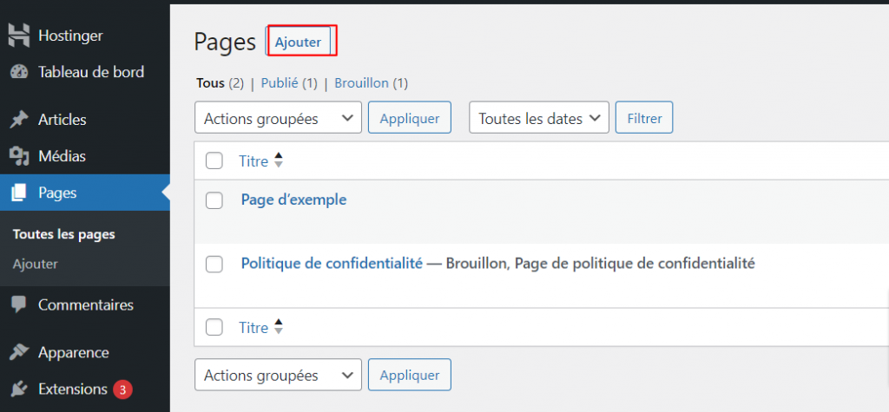Expand the Toutes les dates dropdown
Viewport: 889px width, 412px height.
click(538, 119)
